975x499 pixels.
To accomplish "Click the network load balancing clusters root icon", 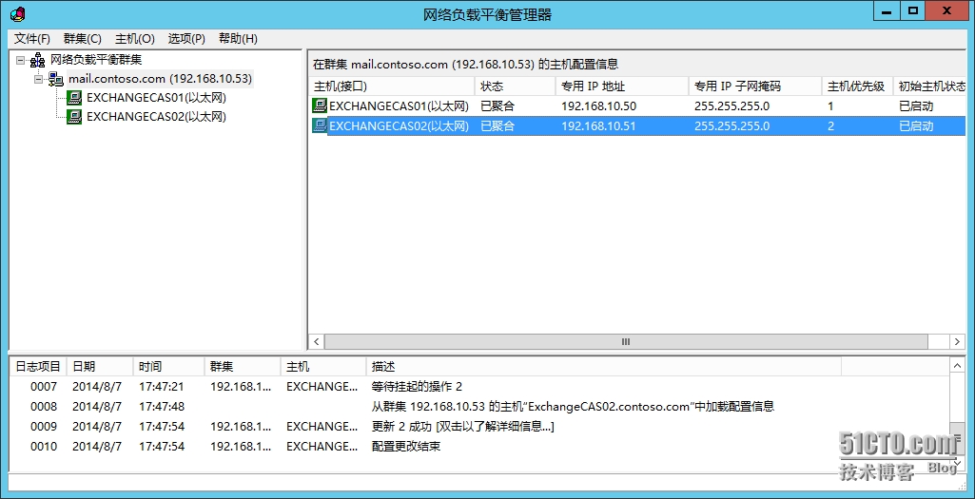I will coord(38,60).
